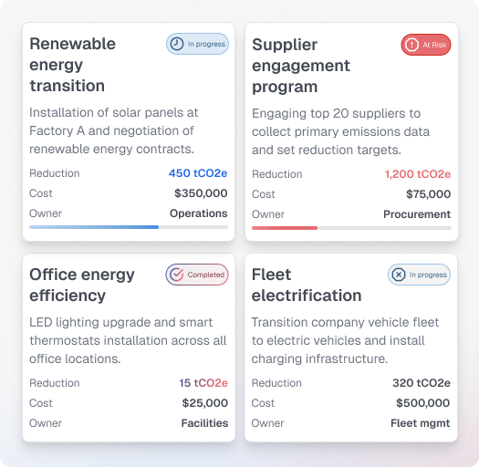
Task: Click the exclamation icon in At Risk badge
Action: tap(411, 45)
